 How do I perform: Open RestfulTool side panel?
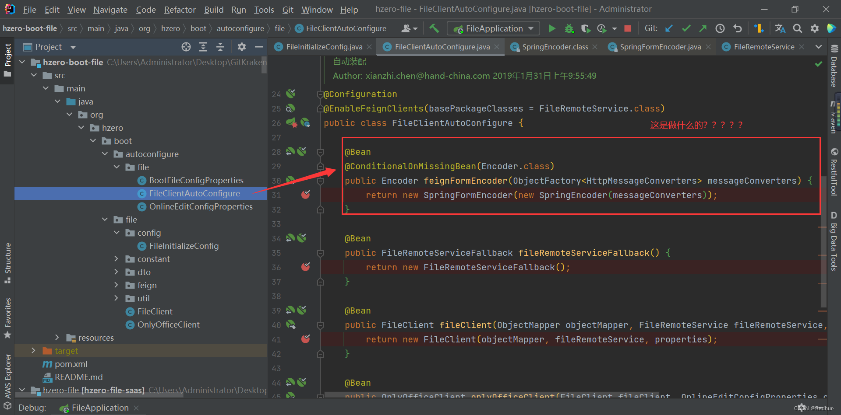[x=834, y=171]
